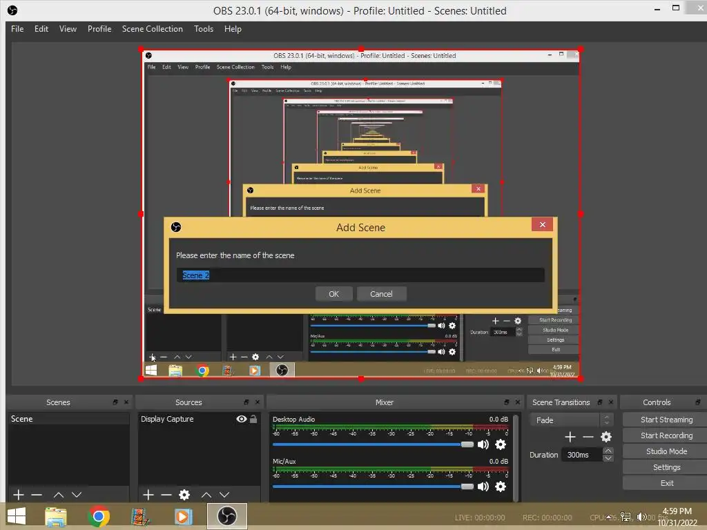Open the View menu
The height and width of the screenshot is (530, 707).
pyautogui.click(x=68, y=29)
